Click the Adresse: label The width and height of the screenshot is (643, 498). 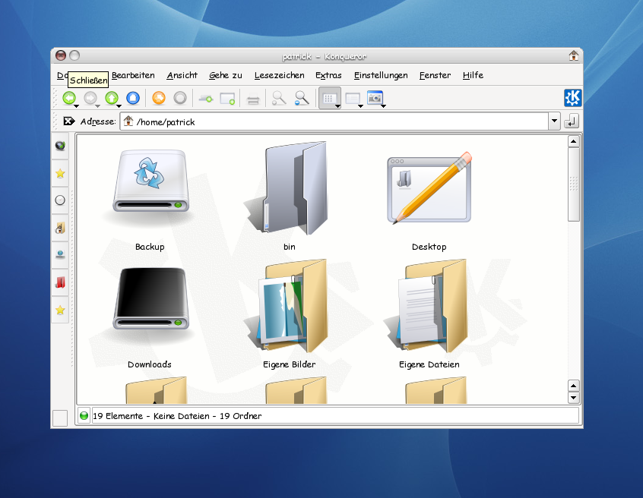98,121
